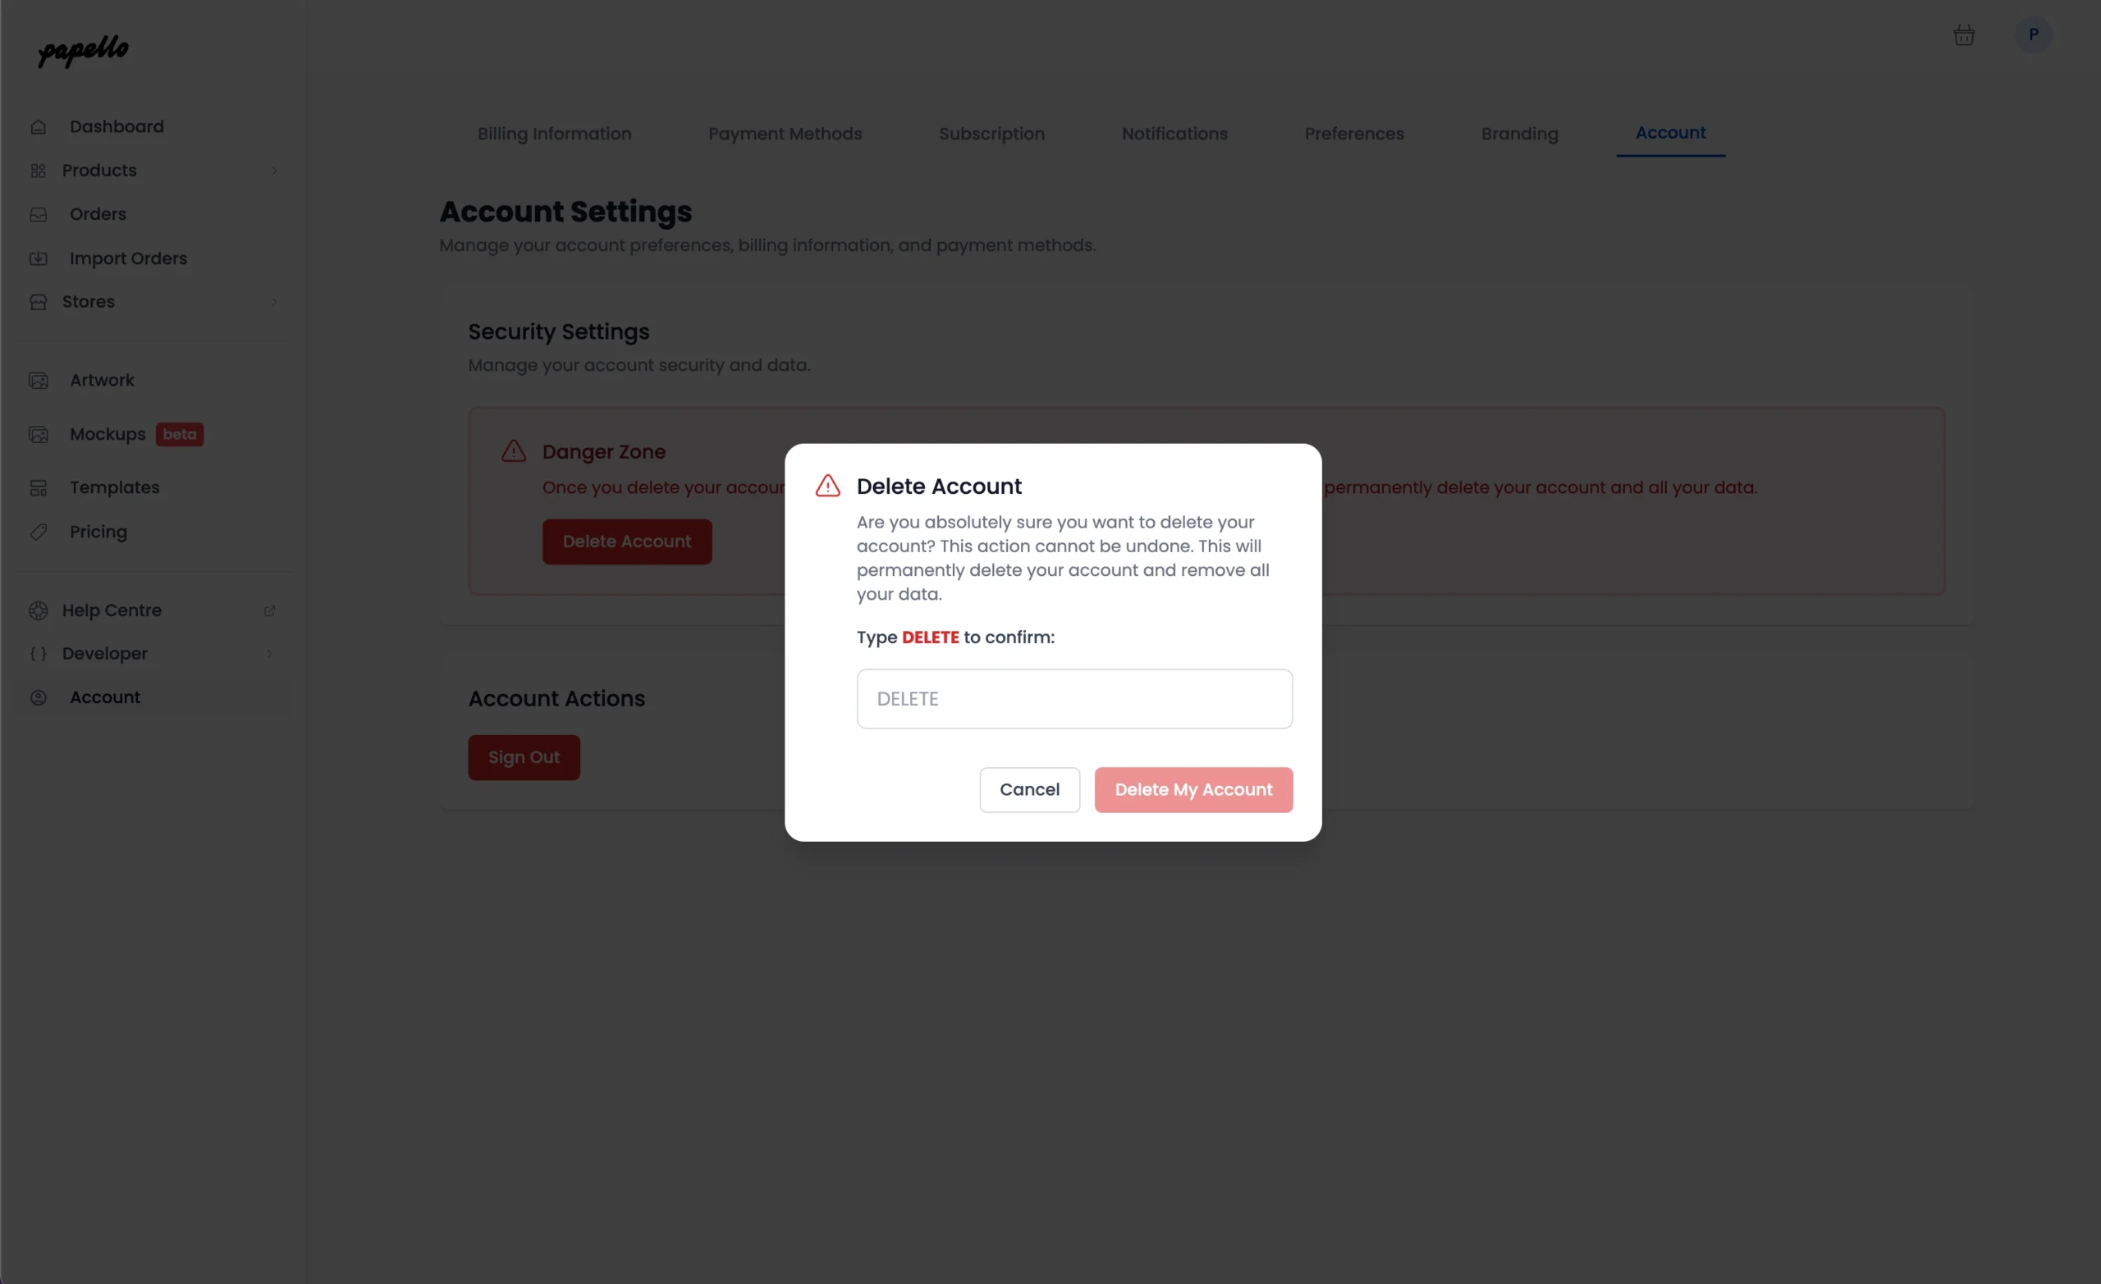The height and width of the screenshot is (1284, 2101).
Task: Select the Pricing tag icon
Action: (x=39, y=532)
